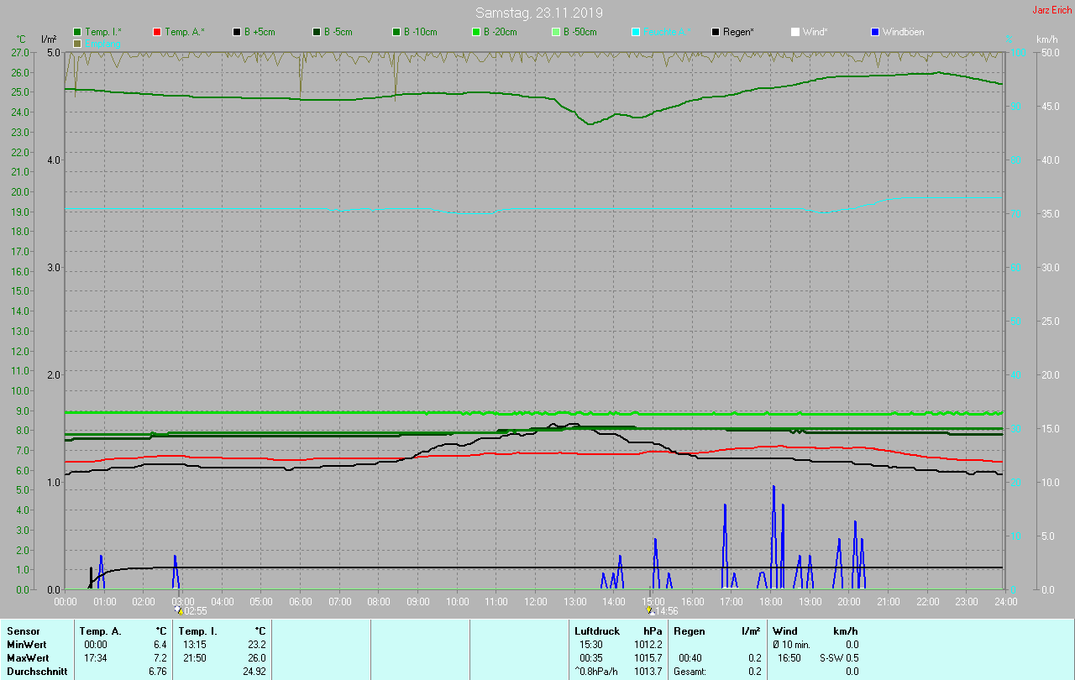Select the black B +5cm legend marker

click(x=237, y=32)
